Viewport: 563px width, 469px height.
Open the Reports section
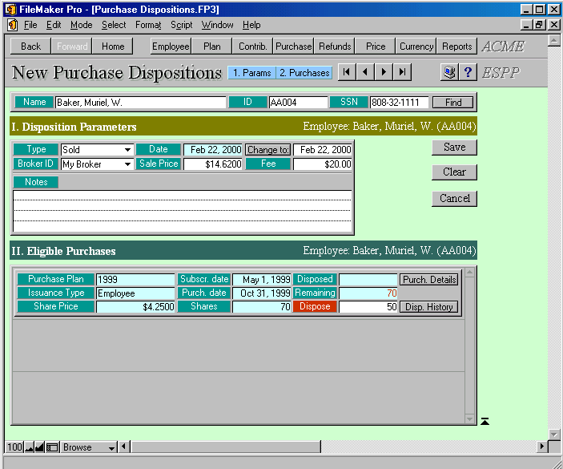click(x=457, y=46)
